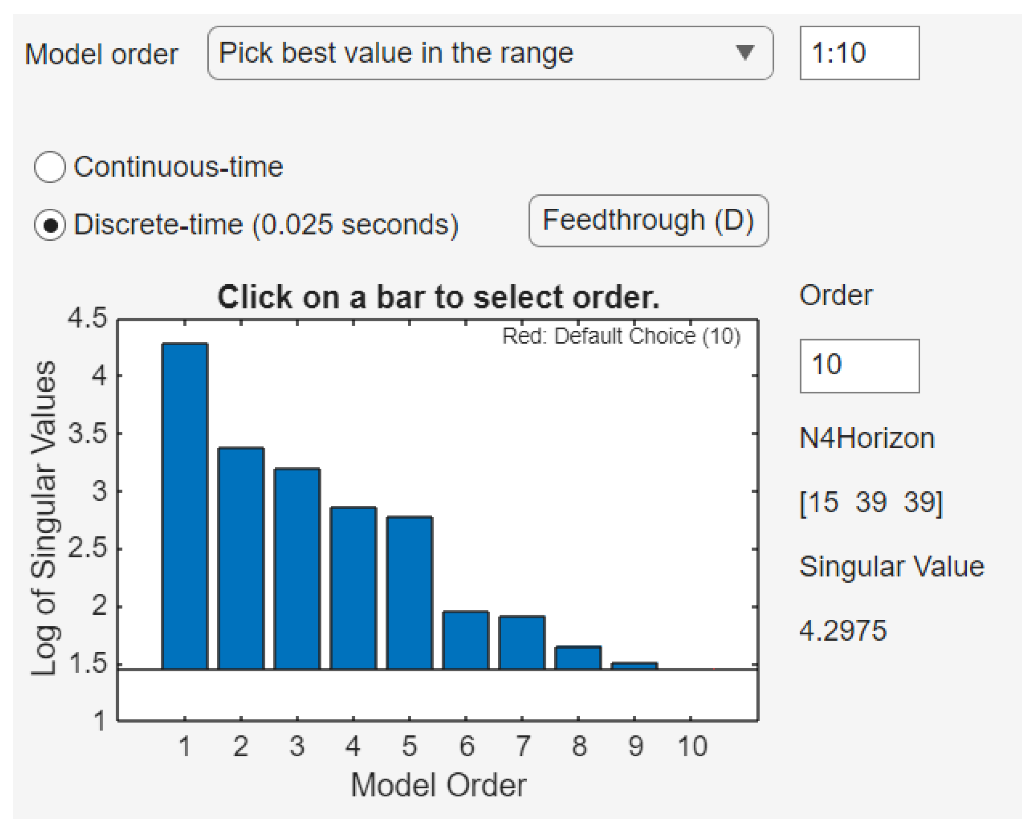Select the bar for model order 2
This screenshot has width=1035, height=834.
241,557
